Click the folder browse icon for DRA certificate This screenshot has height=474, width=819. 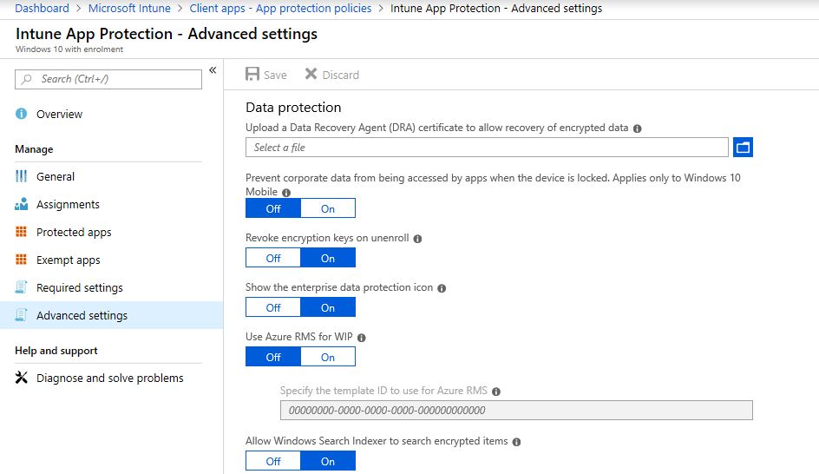(x=743, y=148)
